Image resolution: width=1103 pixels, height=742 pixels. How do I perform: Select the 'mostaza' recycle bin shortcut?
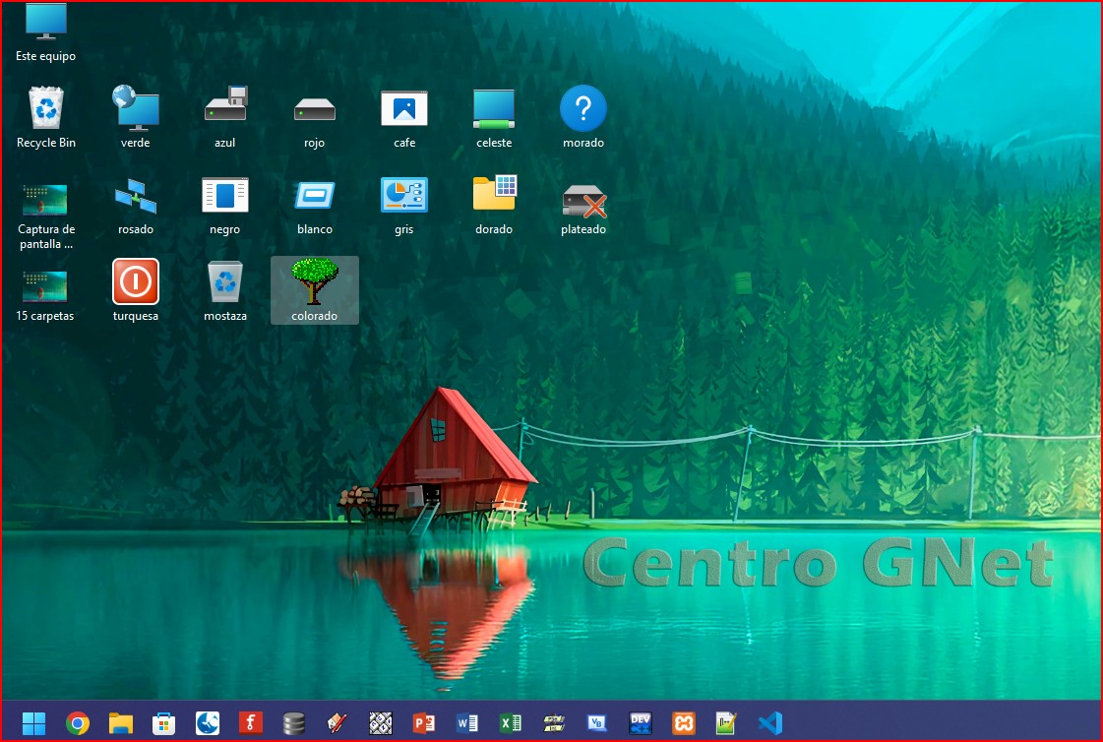[x=225, y=282]
